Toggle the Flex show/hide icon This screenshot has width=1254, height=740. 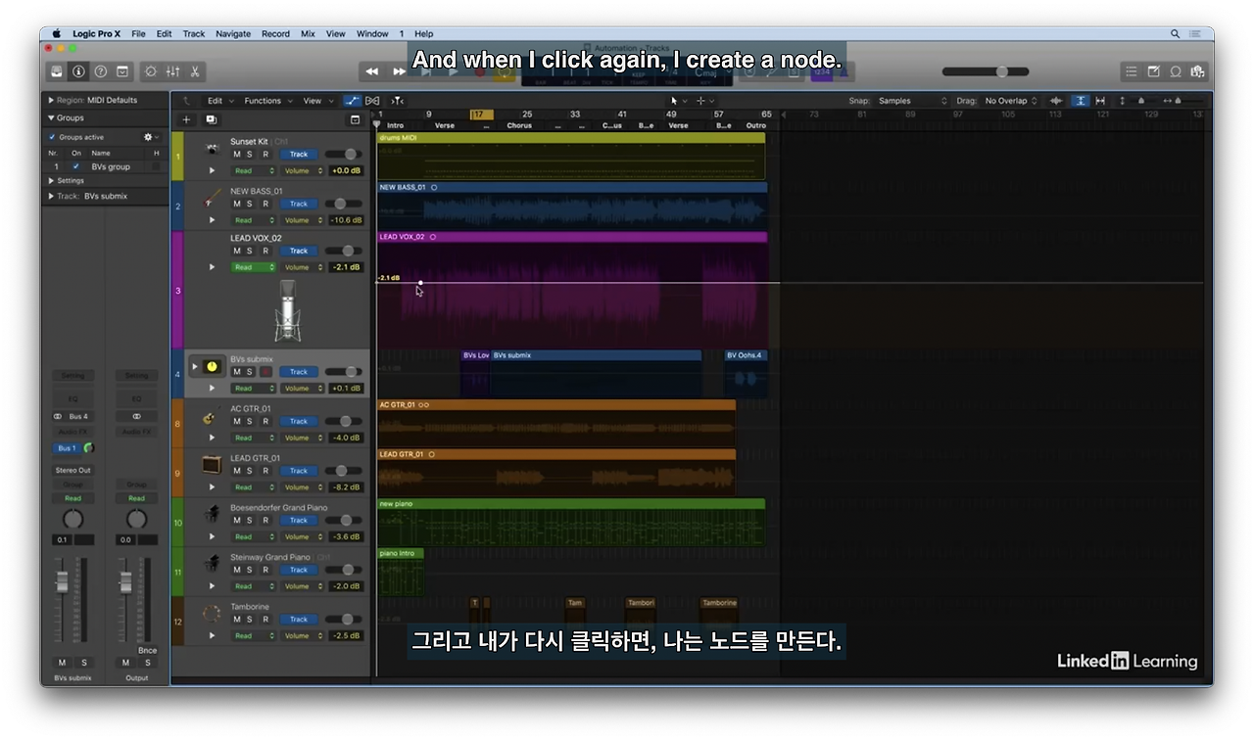pos(372,101)
